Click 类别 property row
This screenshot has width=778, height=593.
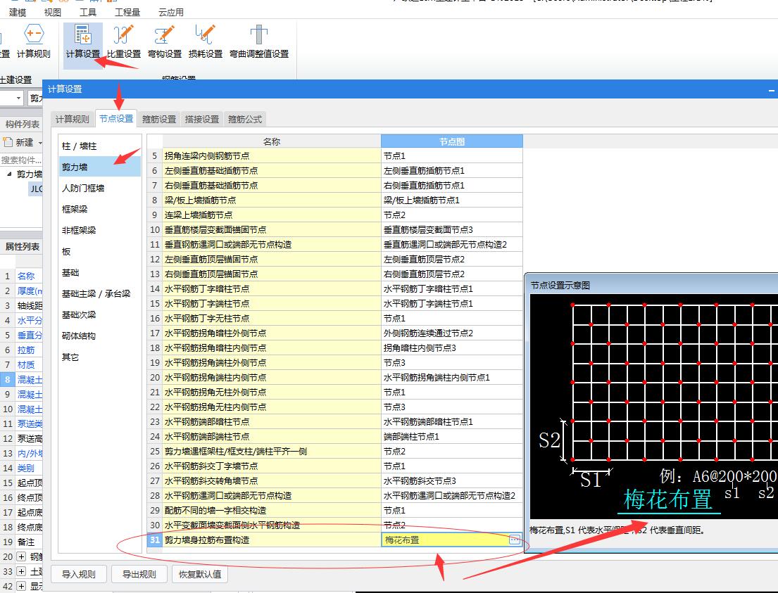21,468
